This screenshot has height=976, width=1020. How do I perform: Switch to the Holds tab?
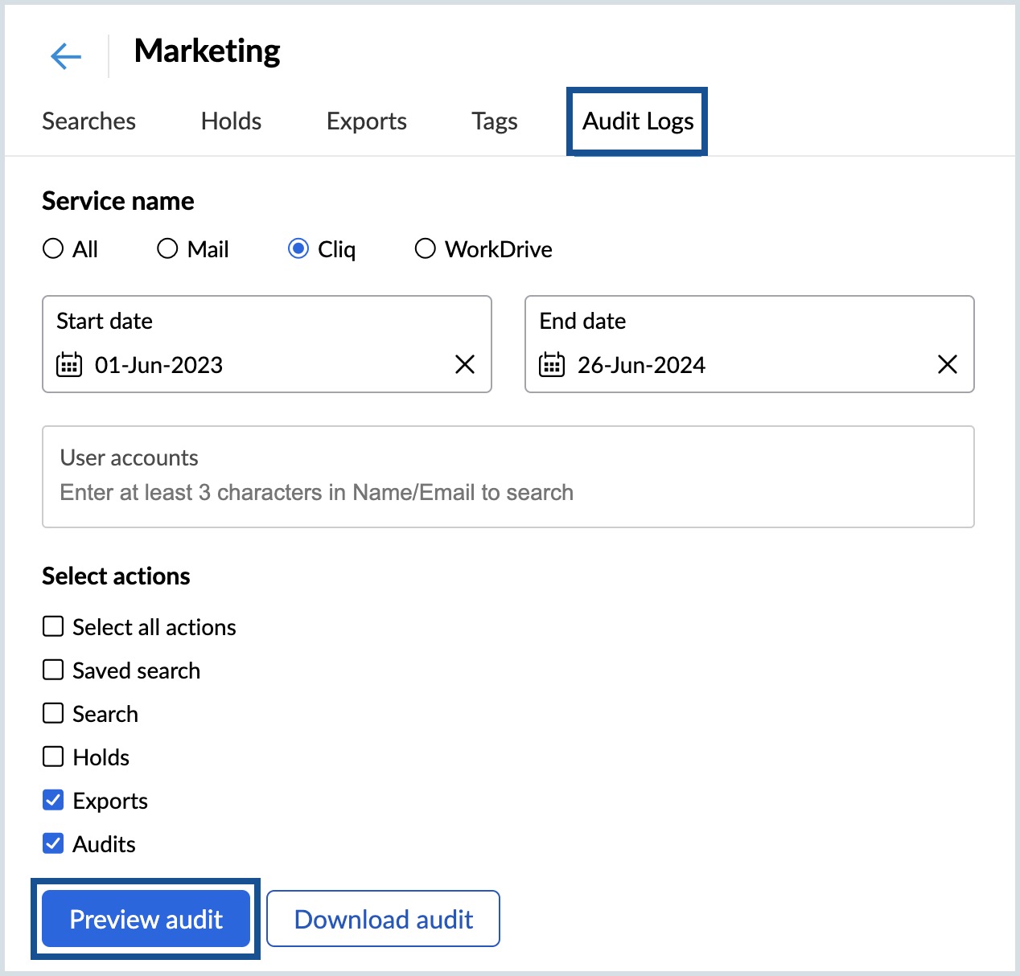[231, 121]
